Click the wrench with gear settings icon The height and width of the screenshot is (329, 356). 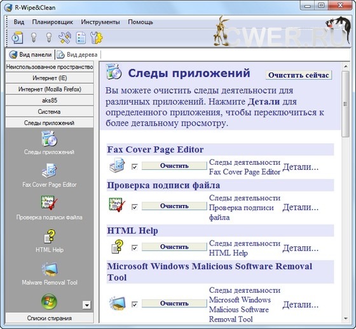click(x=96, y=38)
